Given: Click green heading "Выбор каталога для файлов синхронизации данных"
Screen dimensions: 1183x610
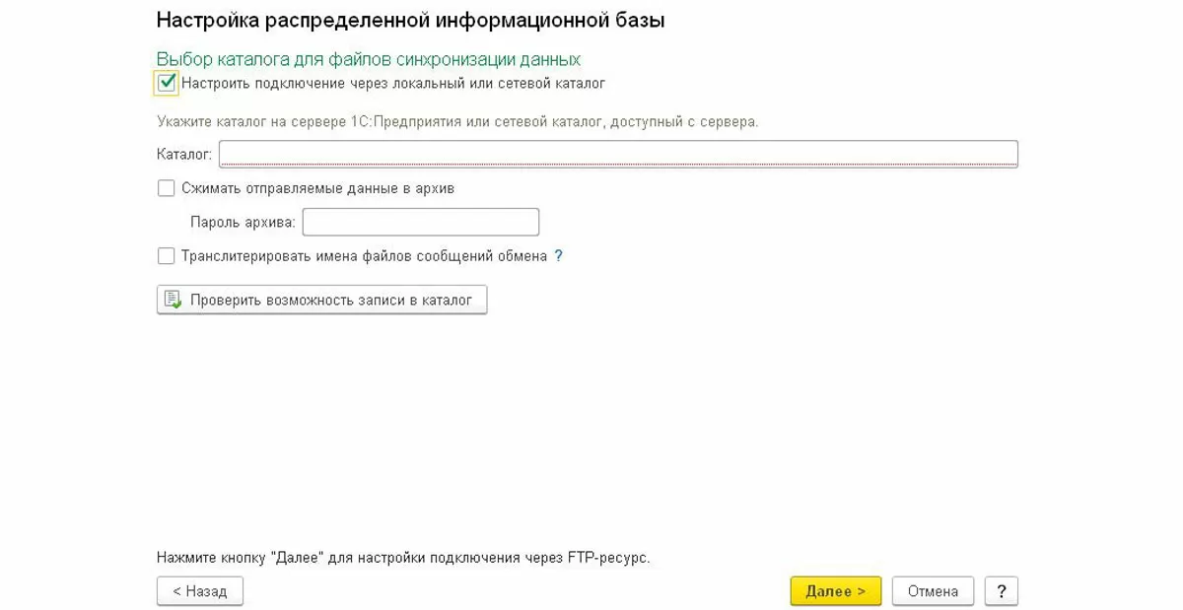Looking at the screenshot, I should 369,59.
